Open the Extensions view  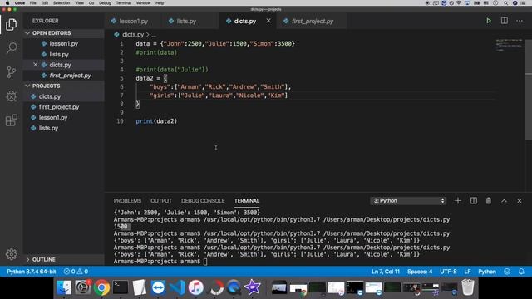point(11,120)
